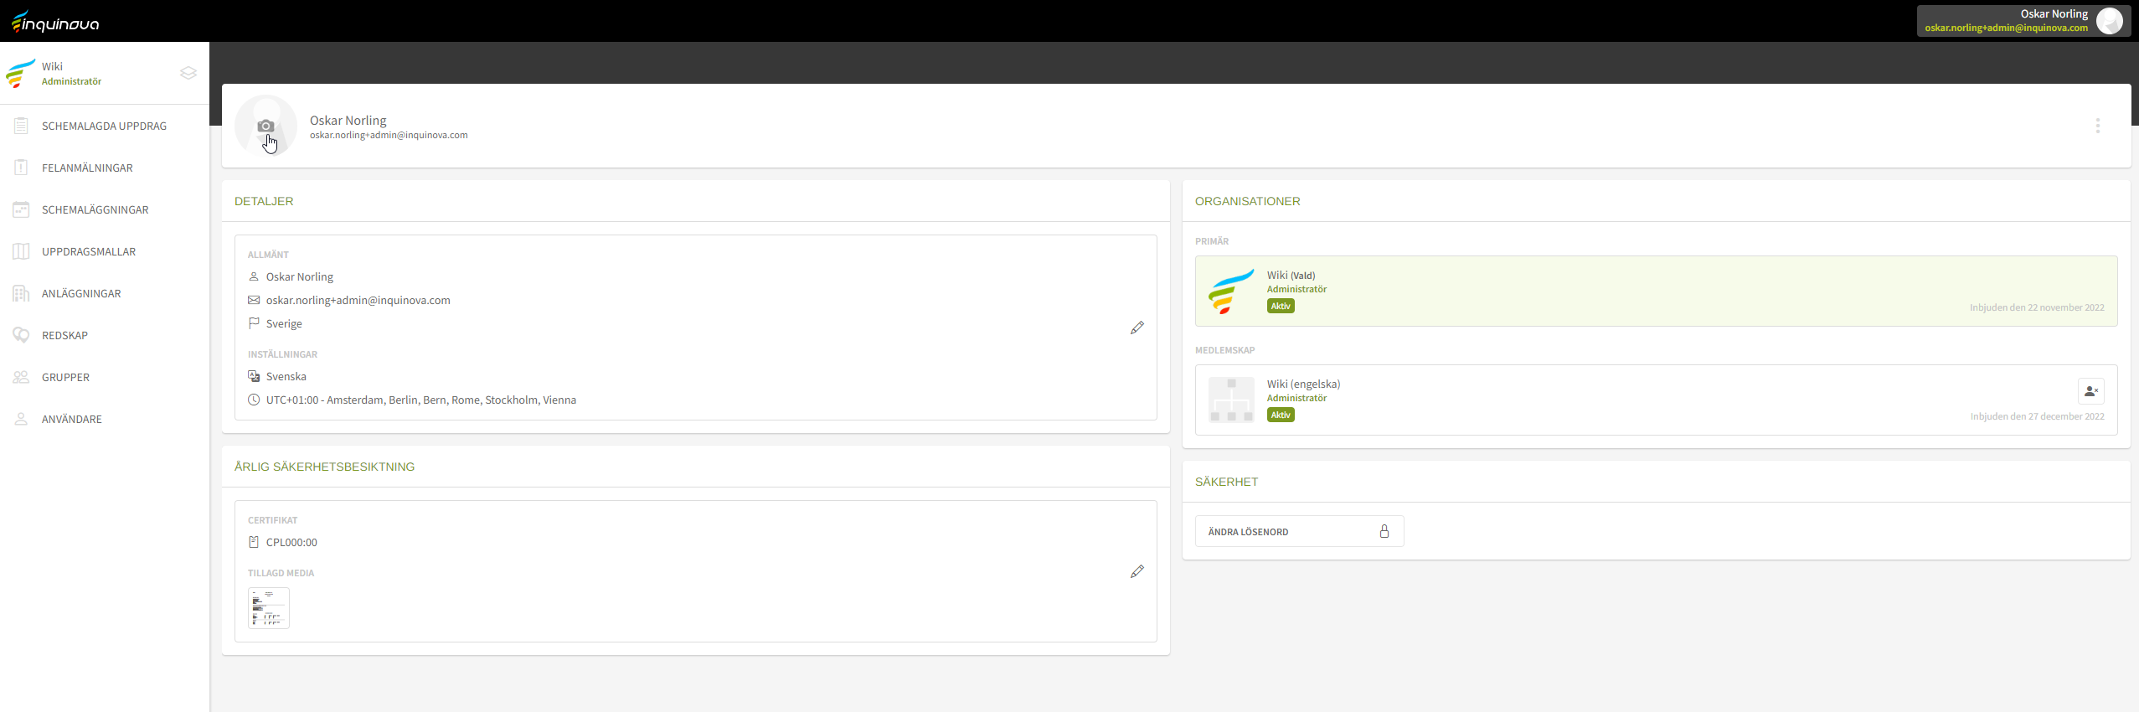
Task: Go to Felanmälningar page
Action: pos(87,168)
